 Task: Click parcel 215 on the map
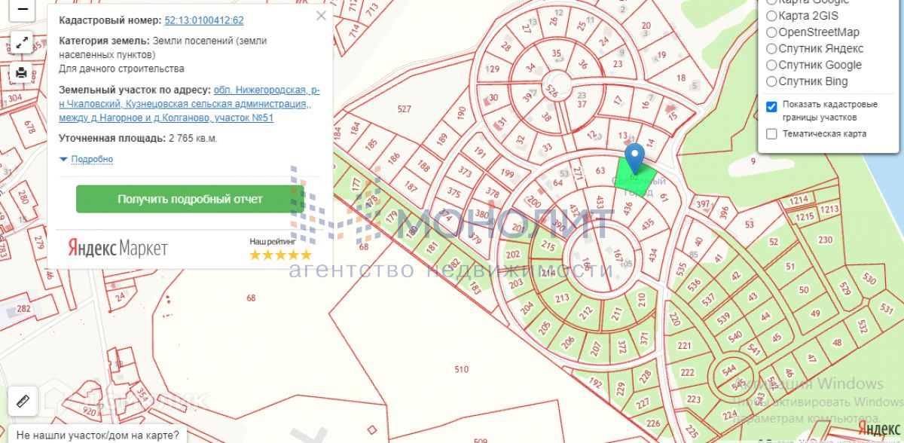pos(548,246)
